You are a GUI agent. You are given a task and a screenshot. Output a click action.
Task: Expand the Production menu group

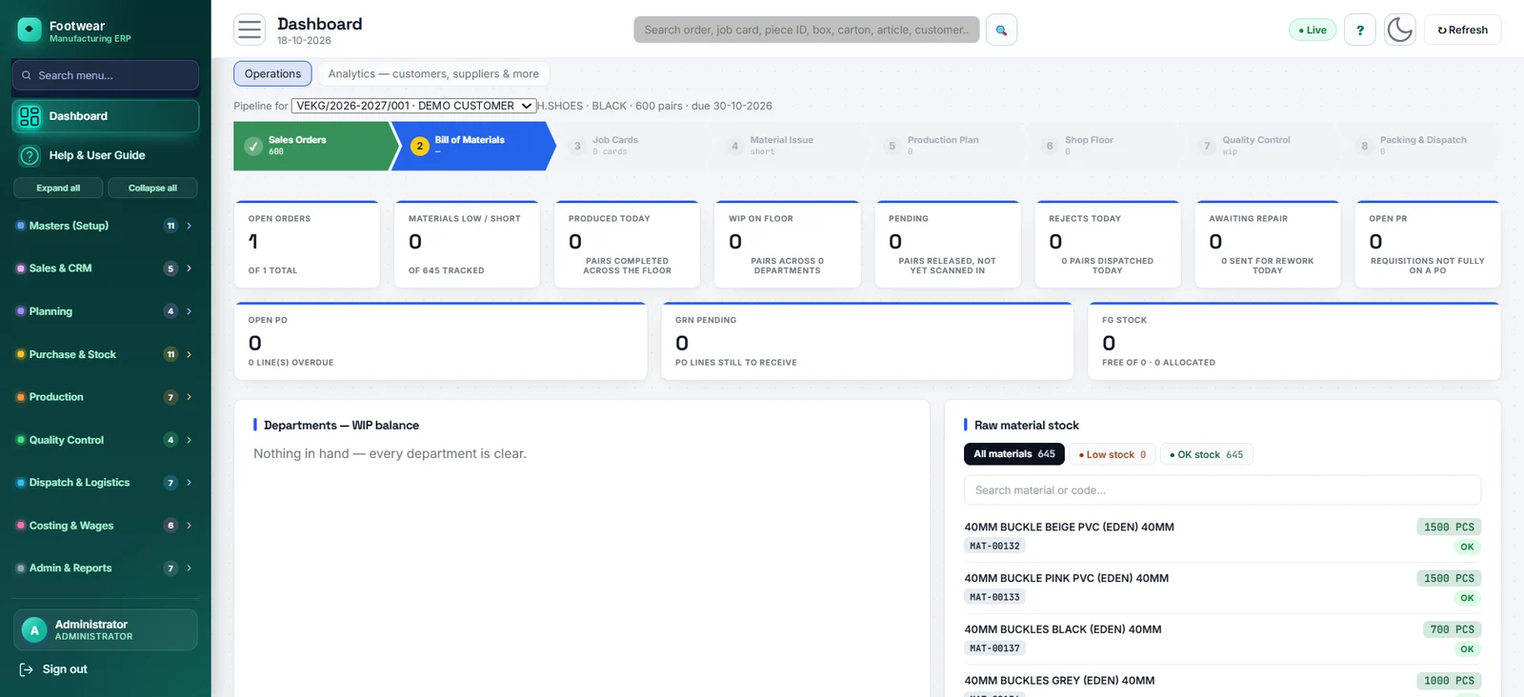point(105,397)
